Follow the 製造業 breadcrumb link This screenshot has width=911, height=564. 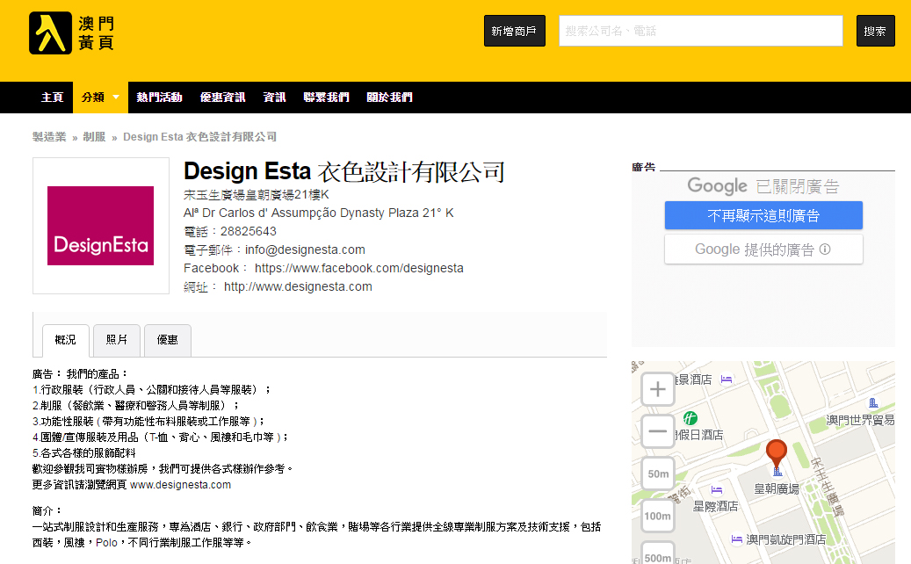[49, 137]
